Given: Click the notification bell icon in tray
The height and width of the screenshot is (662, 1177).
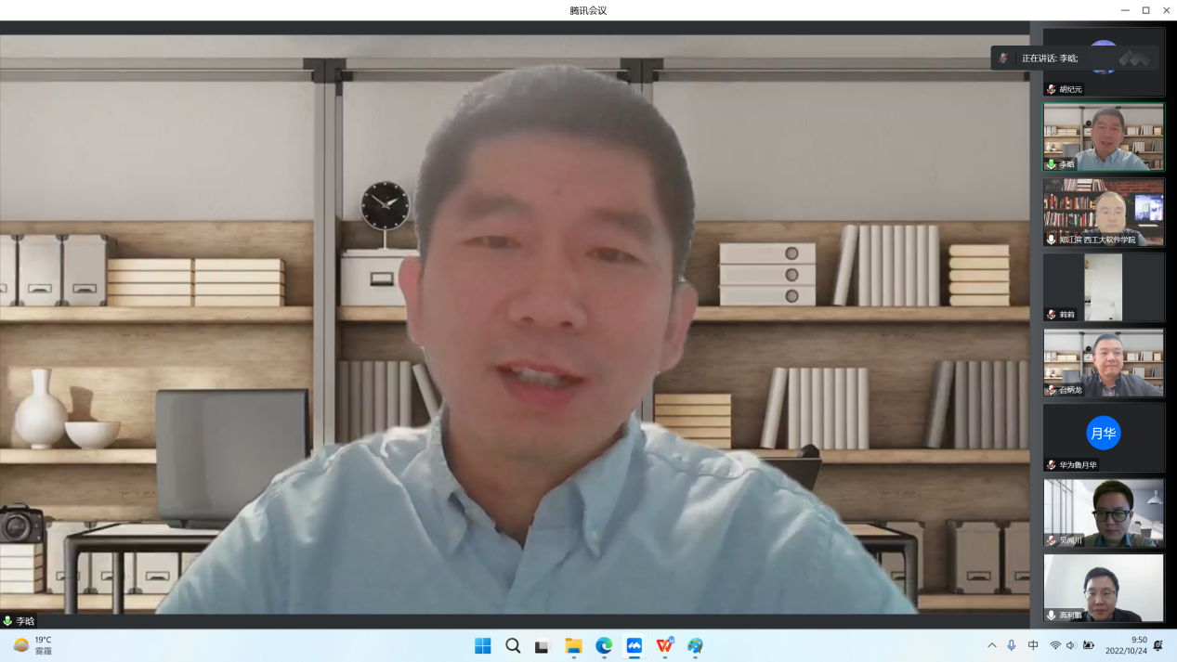Looking at the screenshot, I should tap(1157, 645).
